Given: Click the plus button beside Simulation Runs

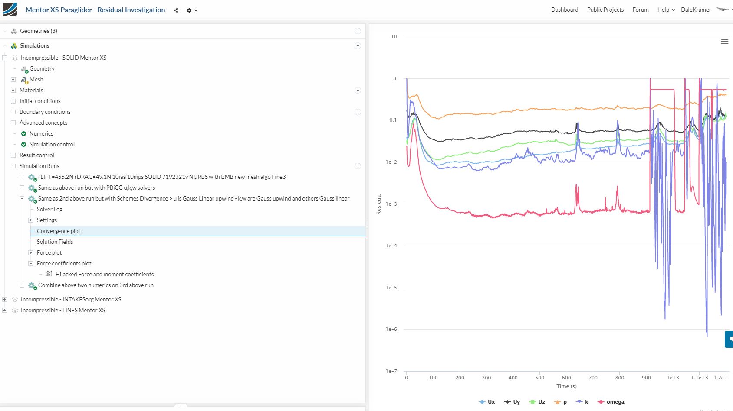Looking at the screenshot, I should point(357,166).
